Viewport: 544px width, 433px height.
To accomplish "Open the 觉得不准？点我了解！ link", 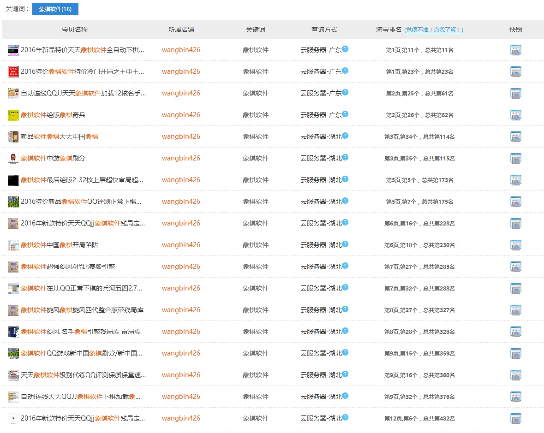I will pos(434,30).
